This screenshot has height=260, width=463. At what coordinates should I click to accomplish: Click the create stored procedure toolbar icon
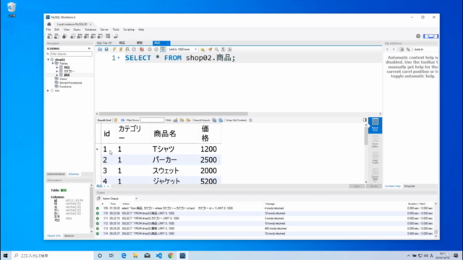click(93, 36)
